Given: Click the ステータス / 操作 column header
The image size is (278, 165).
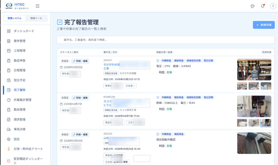Looking at the screenshot, I should coord(69,52).
